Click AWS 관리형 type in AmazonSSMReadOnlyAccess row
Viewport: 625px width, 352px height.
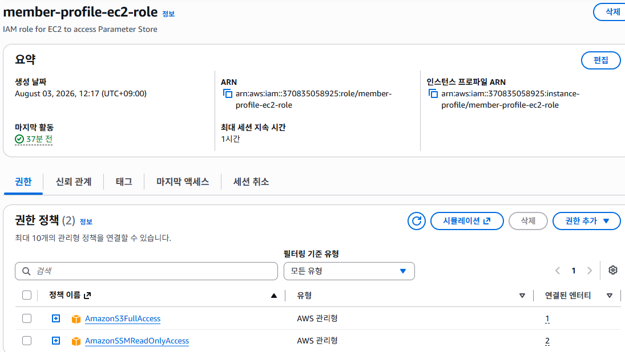pos(317,341)
